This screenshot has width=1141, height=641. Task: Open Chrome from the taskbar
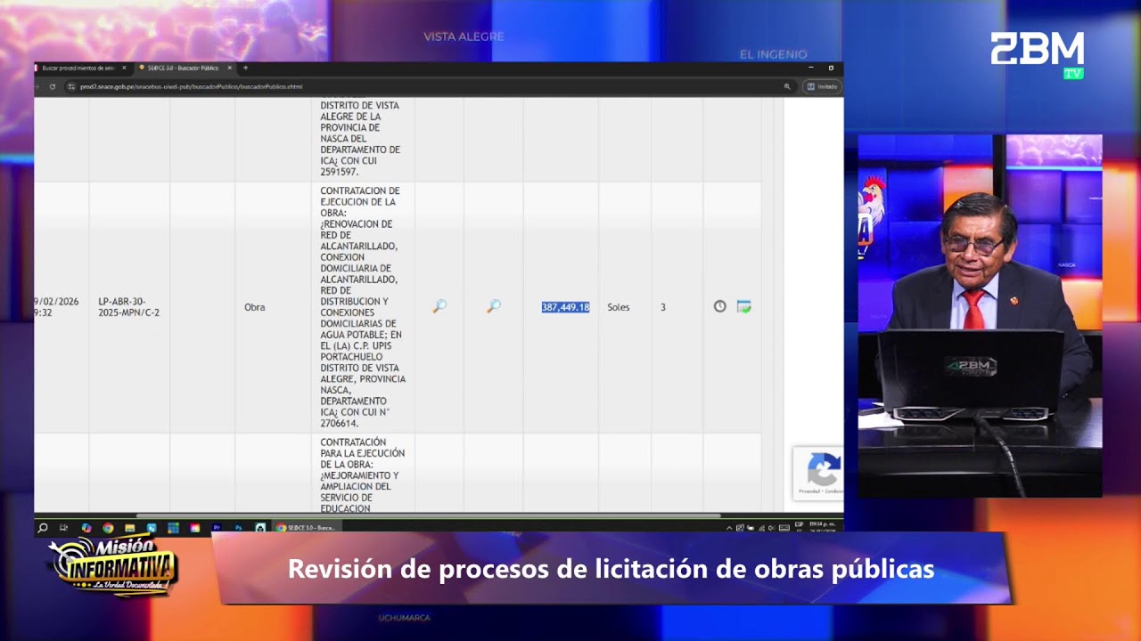tap(108, 528)
